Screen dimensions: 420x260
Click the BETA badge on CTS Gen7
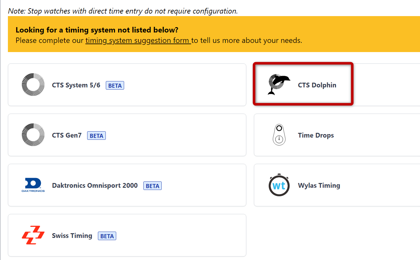tap(96, 136)
